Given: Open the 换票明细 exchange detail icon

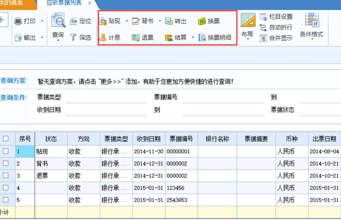Looking at the screenshot, I should 202,38.
